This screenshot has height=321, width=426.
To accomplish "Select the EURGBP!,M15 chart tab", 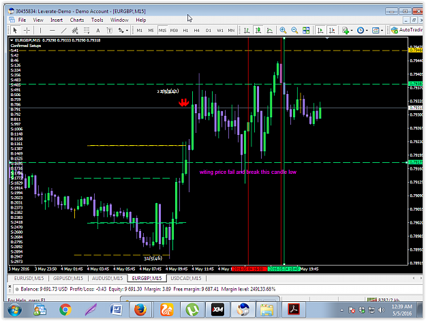I will (x=147, y=278).
